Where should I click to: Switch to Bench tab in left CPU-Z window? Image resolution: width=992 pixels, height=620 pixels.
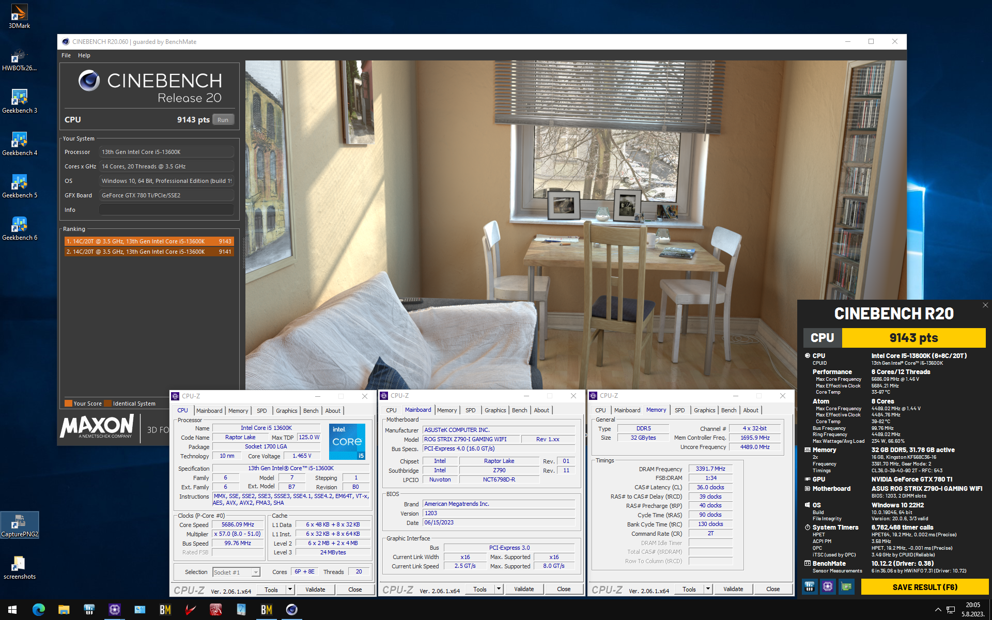click(311, 411)
